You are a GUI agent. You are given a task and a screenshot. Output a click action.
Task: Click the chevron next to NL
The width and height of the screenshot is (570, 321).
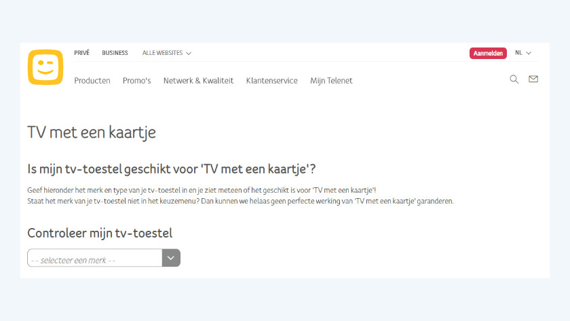(x=529, y=53)
